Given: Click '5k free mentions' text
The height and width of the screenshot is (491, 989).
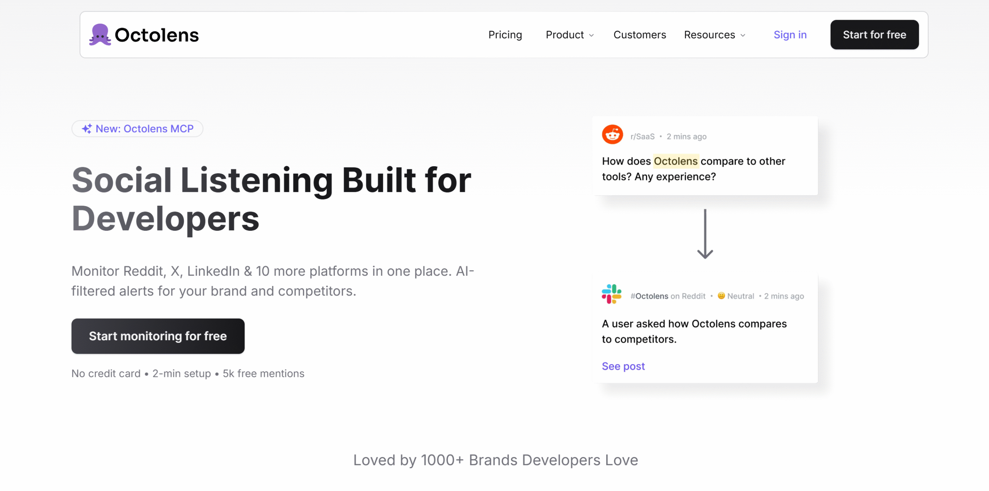Looking at the screenshot, I should pyautogui.click(x=263, y=373).
